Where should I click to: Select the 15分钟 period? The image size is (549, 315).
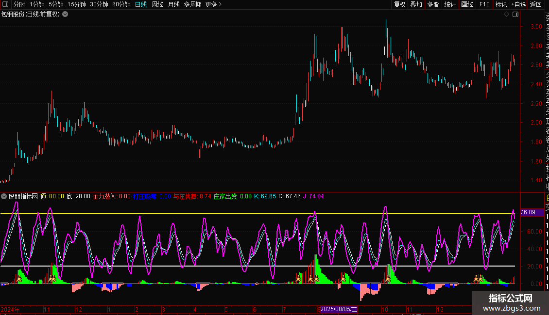click(x=77, y=4)
